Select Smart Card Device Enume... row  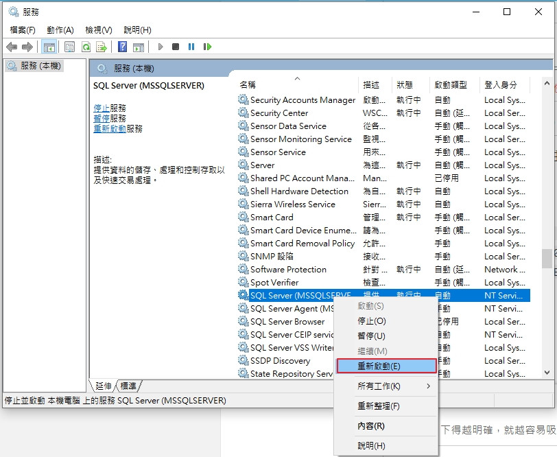coord(383,231)
